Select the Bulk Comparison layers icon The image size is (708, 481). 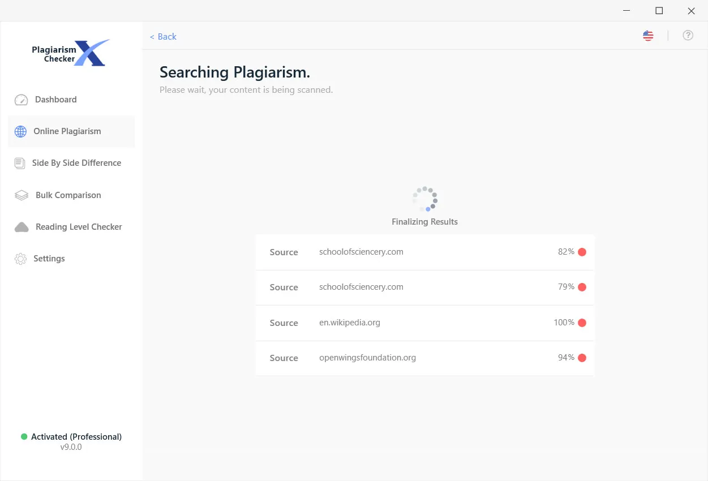(x=21, y=195)
